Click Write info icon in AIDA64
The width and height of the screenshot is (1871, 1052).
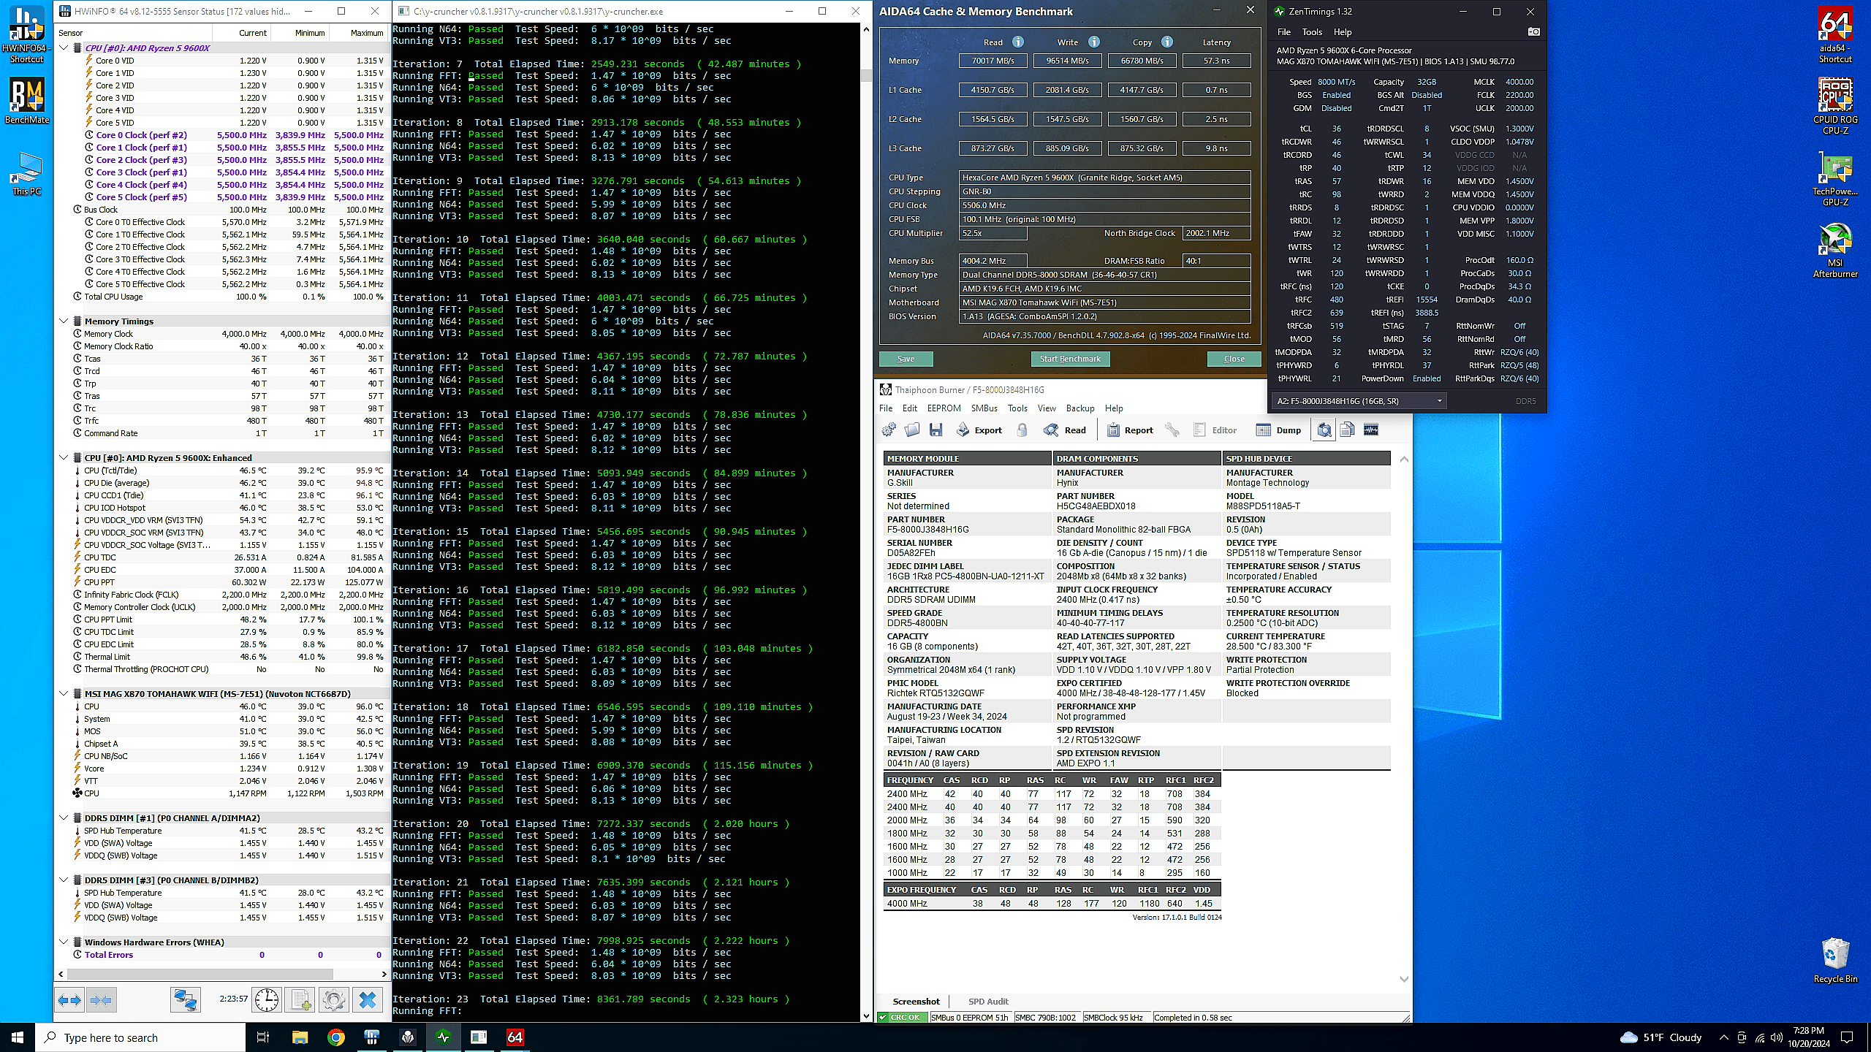point(1094,42)
